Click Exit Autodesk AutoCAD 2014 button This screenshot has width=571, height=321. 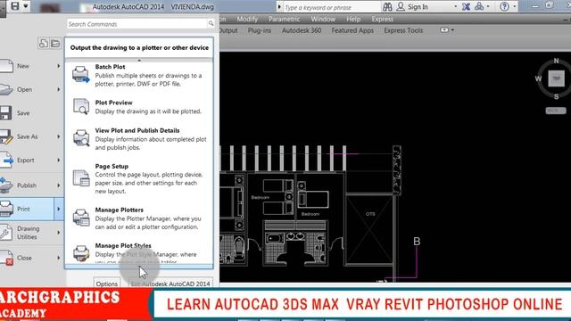tap(170, 284)
